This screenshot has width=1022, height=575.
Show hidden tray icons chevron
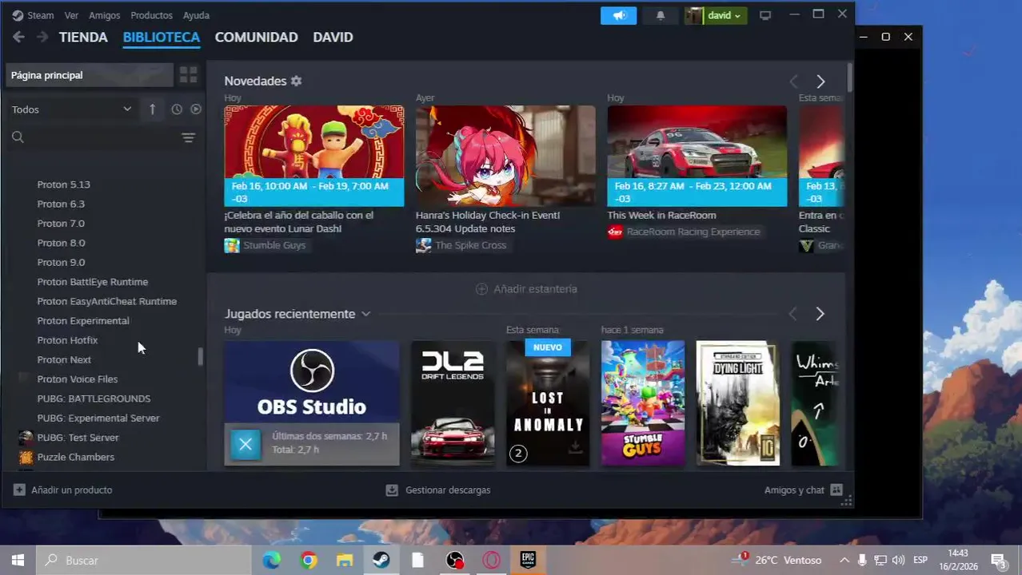[844, 560]
